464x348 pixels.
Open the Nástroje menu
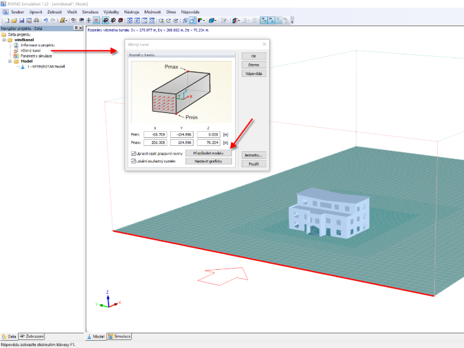point(131,12)
